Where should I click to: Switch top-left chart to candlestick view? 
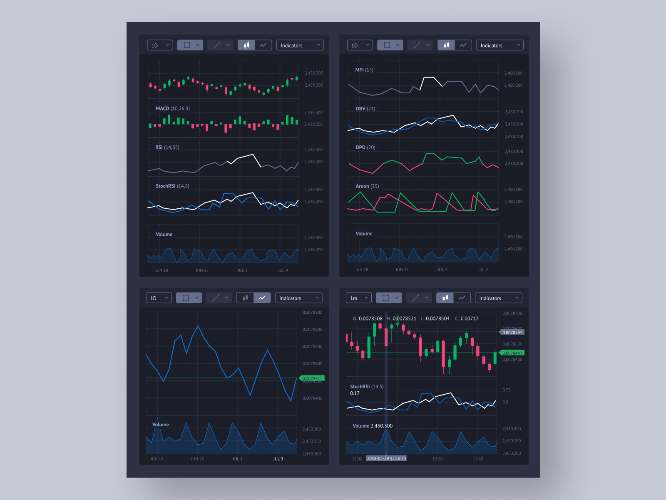[x=246, y=45]
